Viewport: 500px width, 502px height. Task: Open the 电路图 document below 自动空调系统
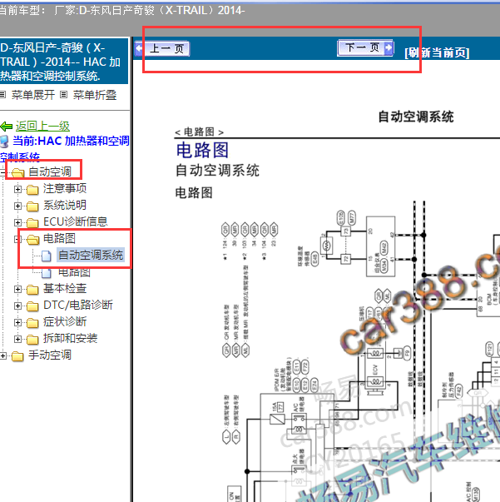(x=74, y=272)
